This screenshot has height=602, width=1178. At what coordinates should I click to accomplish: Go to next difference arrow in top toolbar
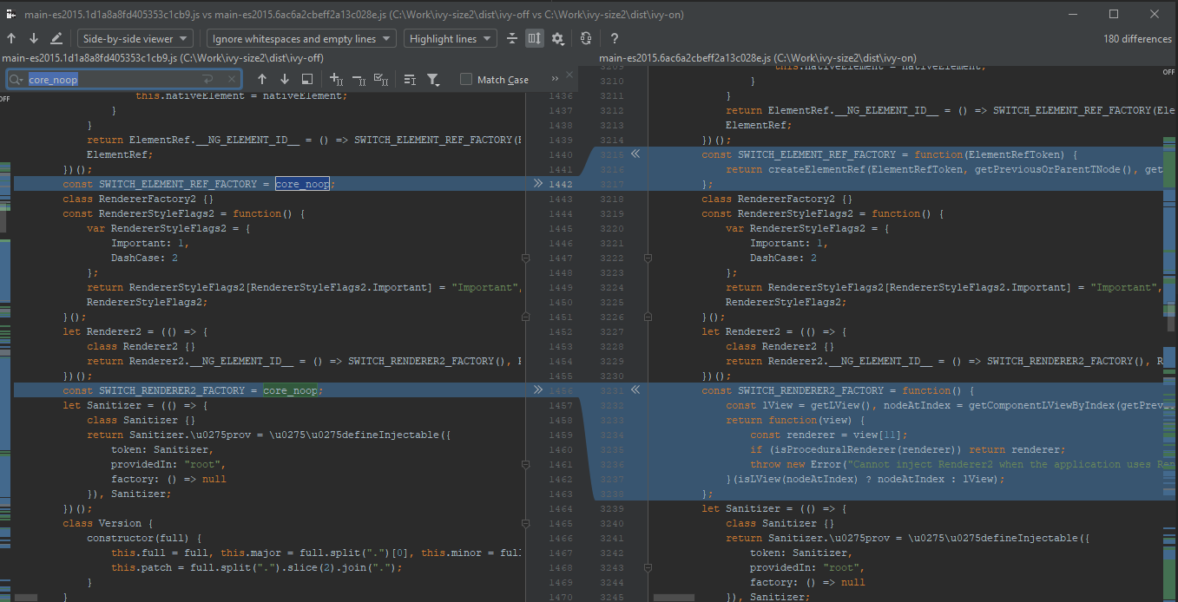click(x=34, y=38)
